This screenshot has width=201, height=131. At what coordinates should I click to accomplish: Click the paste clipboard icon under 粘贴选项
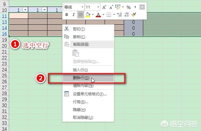click(75, 53)
